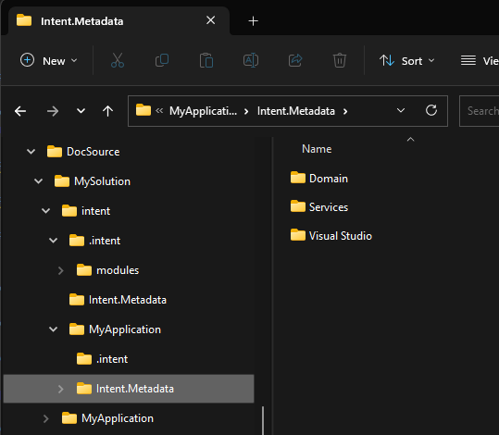Image resolution: width=499 pixels, height=435 pixels.
Task: Click the Paste clipboard icon
Action: point(206,60)
